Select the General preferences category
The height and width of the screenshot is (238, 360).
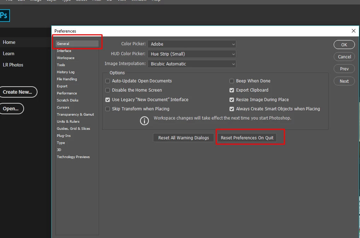point(77,43)
